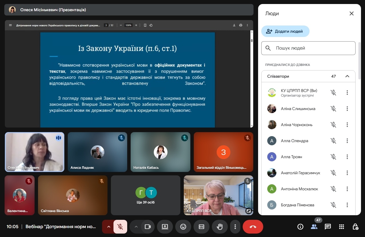Click the share screen icon
Screen dimensions: 365x237
(x=165, y=227)
